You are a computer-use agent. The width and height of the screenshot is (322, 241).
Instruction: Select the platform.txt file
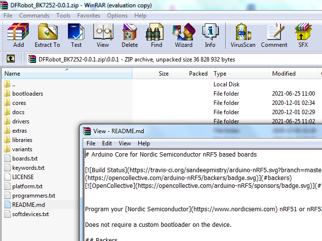point(23,186)
